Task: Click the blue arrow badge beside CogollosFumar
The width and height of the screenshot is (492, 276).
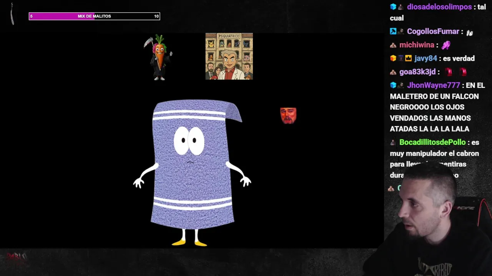Action: [393, 31]
